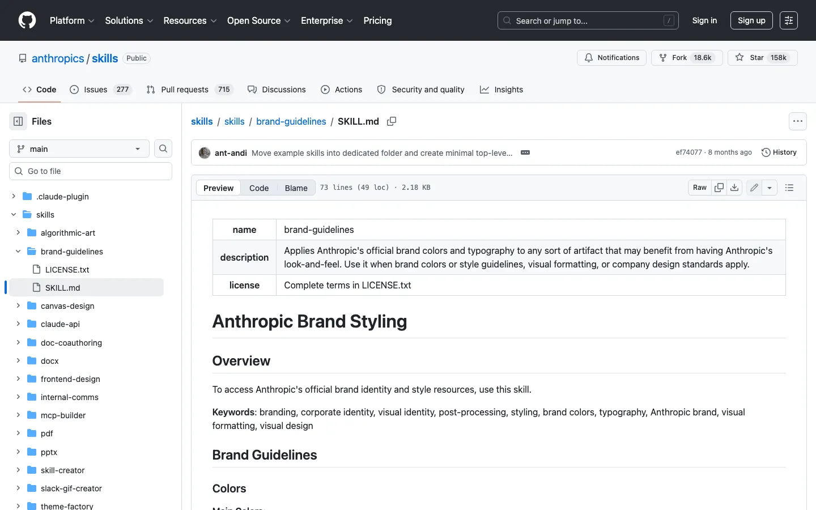The image size is (816, 510).
Task: Open Security and quality tab
Action: [420, 90]
